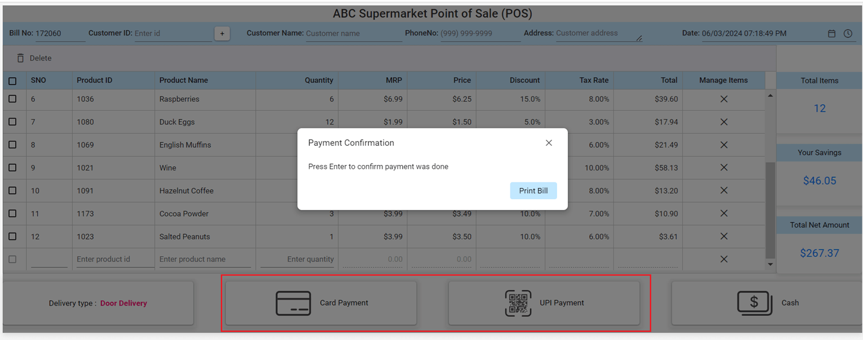Tick the Salted Peanuts row checkbox
This screenshot has height=340, width=863.
coord(12,236)
